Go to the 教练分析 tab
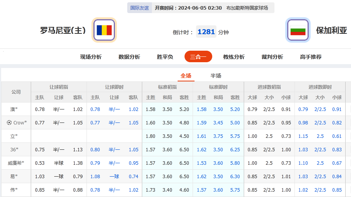Viewport: 351px width, 197px height. point(234,57)
